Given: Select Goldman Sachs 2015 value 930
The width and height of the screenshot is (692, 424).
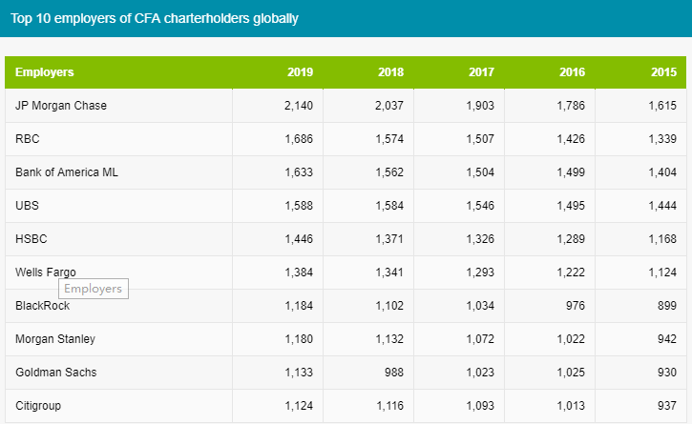Looking at the screenshot, I should pos(667,373).
